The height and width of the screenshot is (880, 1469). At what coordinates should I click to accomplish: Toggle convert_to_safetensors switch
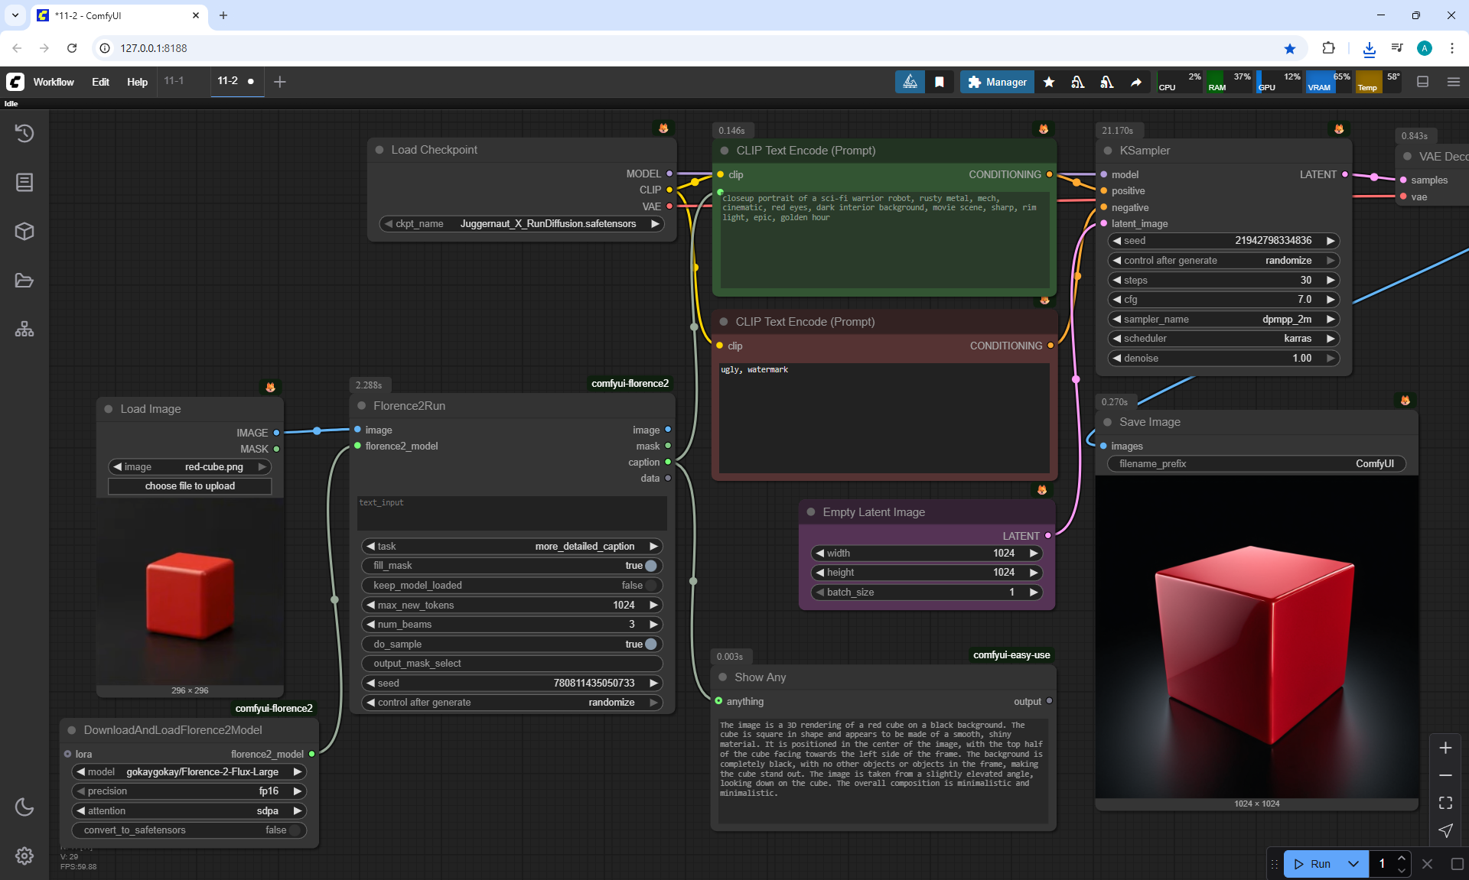point(294,830)
